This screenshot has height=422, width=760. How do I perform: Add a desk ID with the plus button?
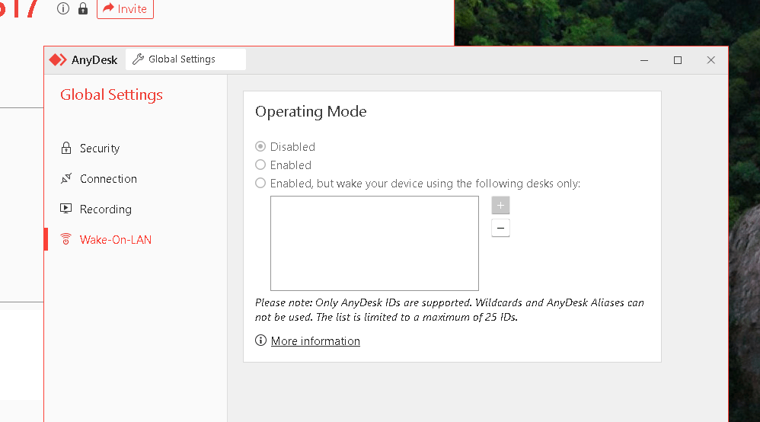[500, 205]
